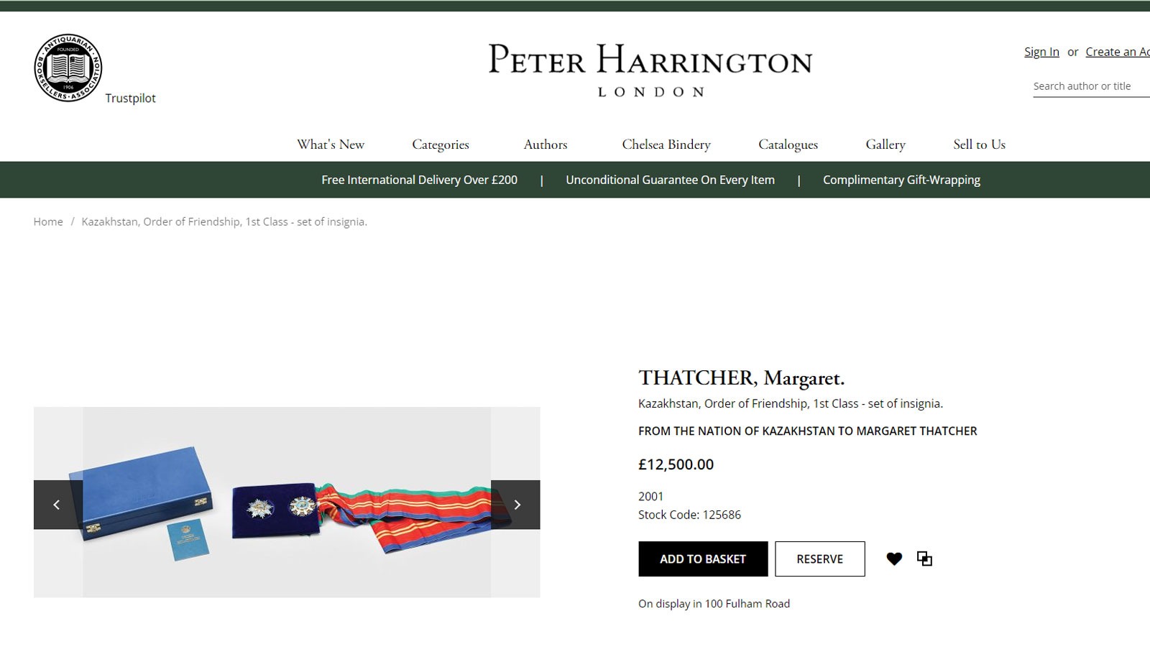
Task: Open the Sell to Us page
Action: [980, 144]
